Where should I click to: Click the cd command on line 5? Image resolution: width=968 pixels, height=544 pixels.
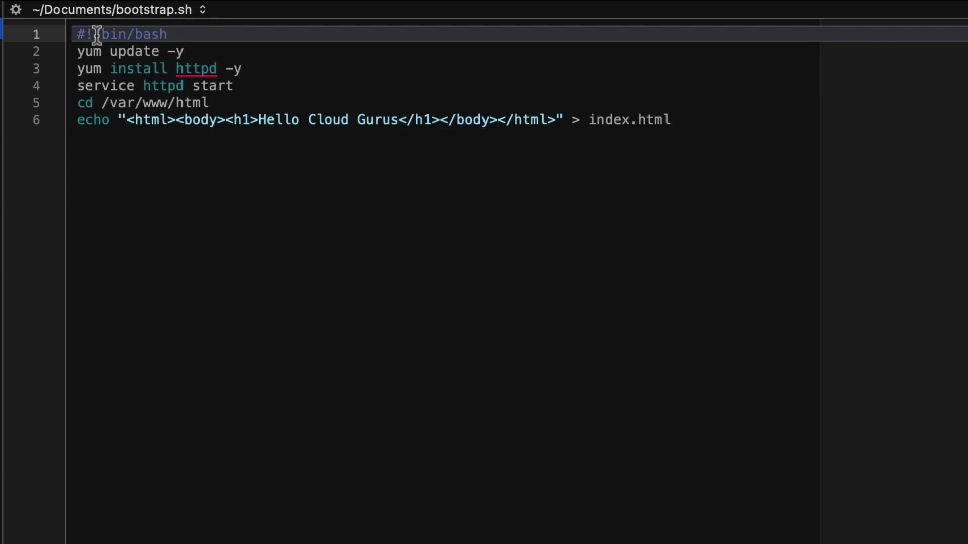pyautogui.click(x=85, y=103)
